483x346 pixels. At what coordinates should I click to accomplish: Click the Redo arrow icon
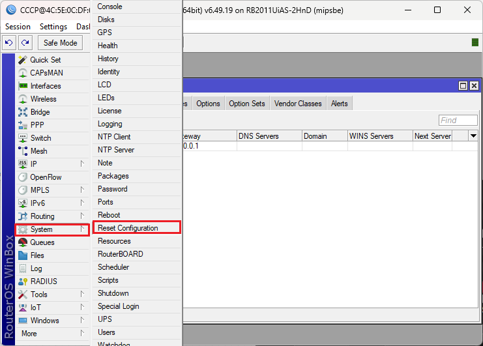coord(25,42)
